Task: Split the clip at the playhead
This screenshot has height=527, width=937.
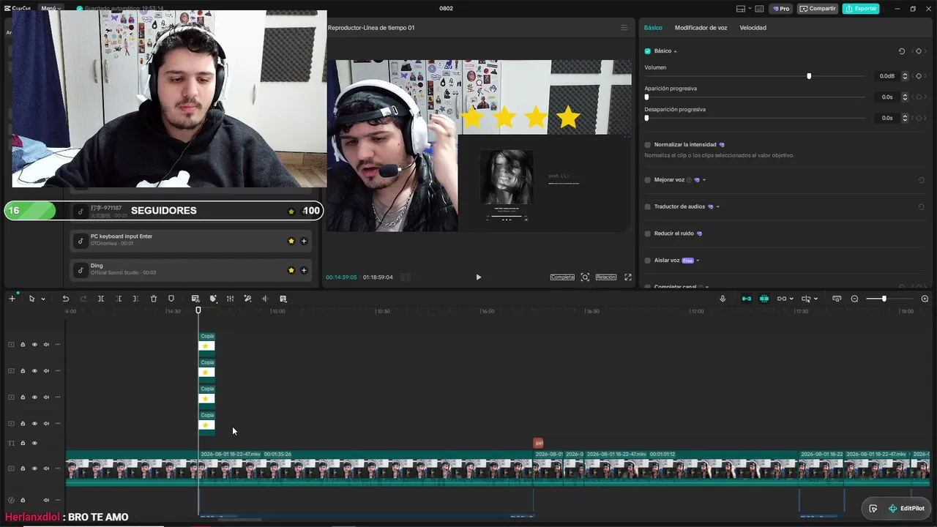Action: tap(101, 299)
